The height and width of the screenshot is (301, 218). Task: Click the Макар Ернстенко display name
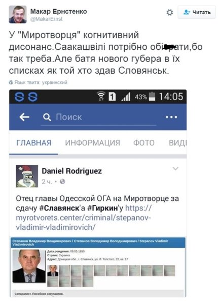(59, 11)
